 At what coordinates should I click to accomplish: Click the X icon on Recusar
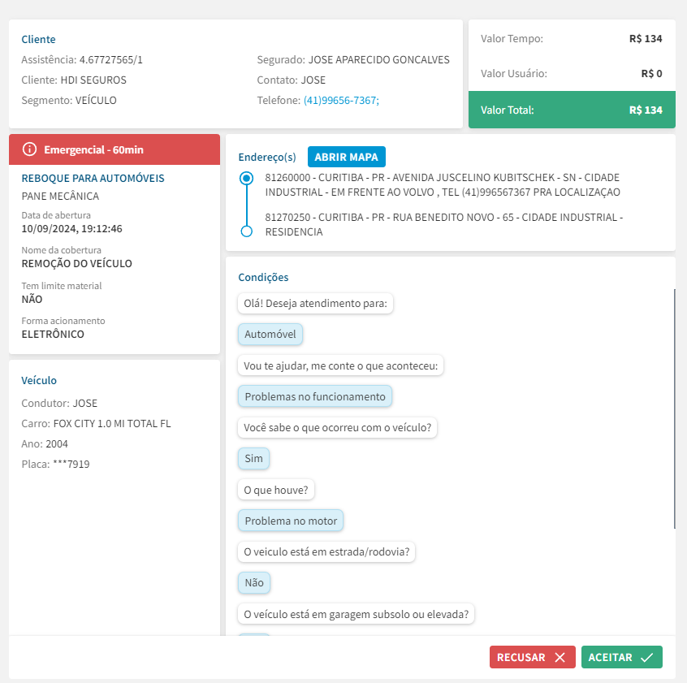pyautogui.click(x=560, y=658)
